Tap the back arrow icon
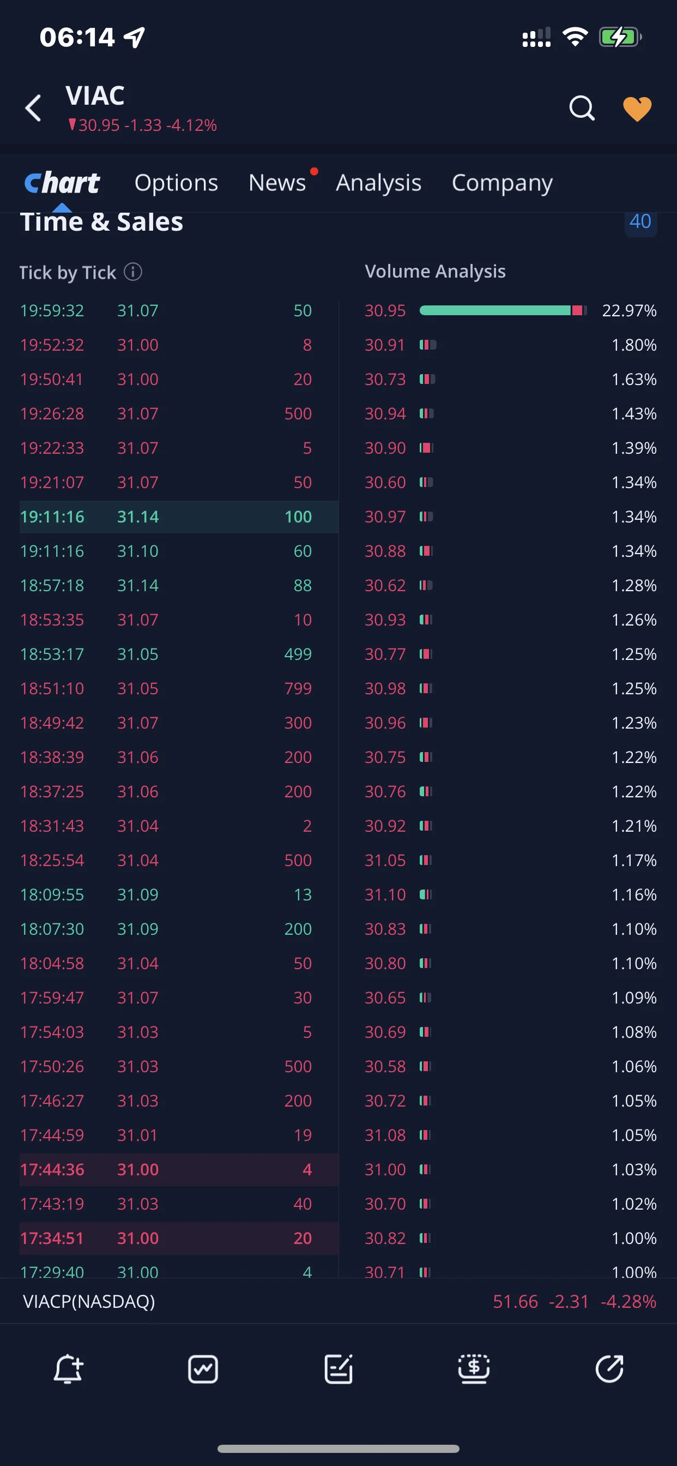This screenshot has height=1466, width=677. (34, 108)
